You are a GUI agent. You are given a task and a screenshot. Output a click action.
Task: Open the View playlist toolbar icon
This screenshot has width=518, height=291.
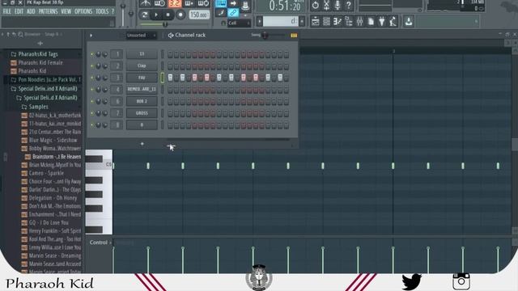click(x=315, y=22)
